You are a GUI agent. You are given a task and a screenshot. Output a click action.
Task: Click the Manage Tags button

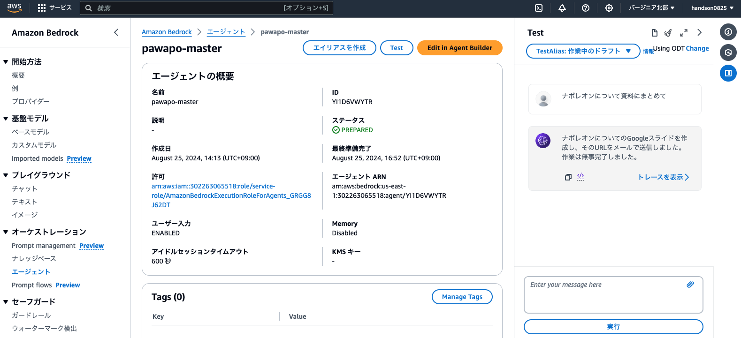[462, 297]
